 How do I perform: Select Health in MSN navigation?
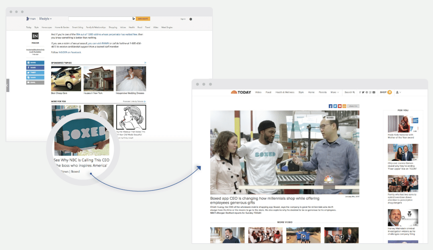132,27
